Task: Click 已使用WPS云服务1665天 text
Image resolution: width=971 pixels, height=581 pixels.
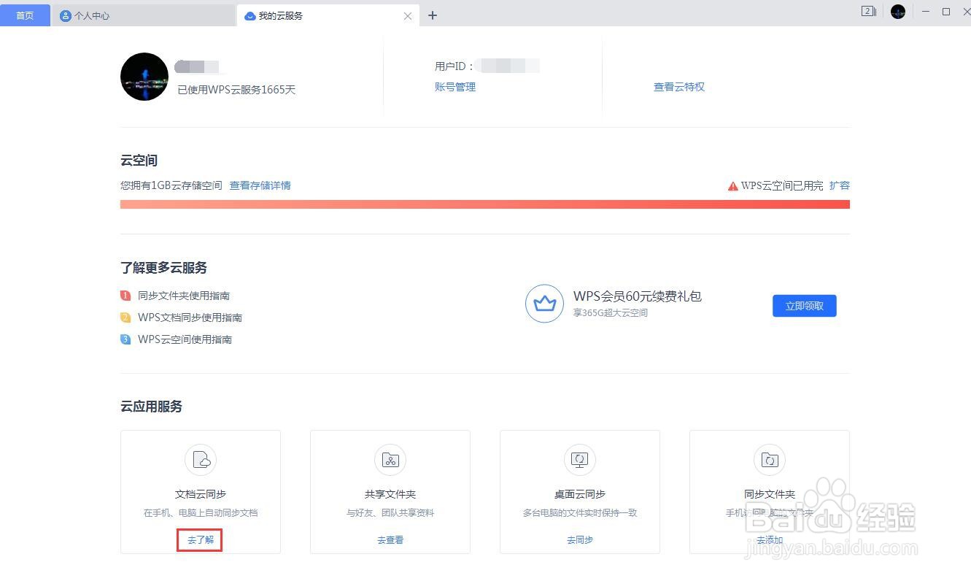Action: pyautogui.click(x=237, y=90)
